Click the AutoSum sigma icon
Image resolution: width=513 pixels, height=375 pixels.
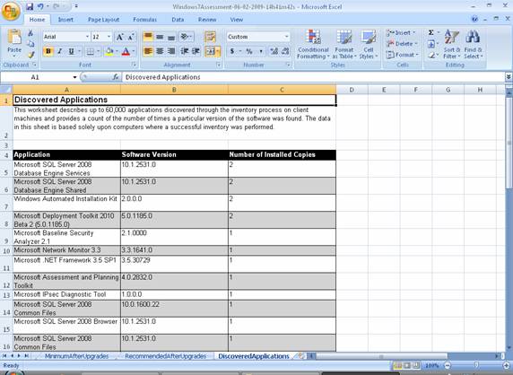430,32
